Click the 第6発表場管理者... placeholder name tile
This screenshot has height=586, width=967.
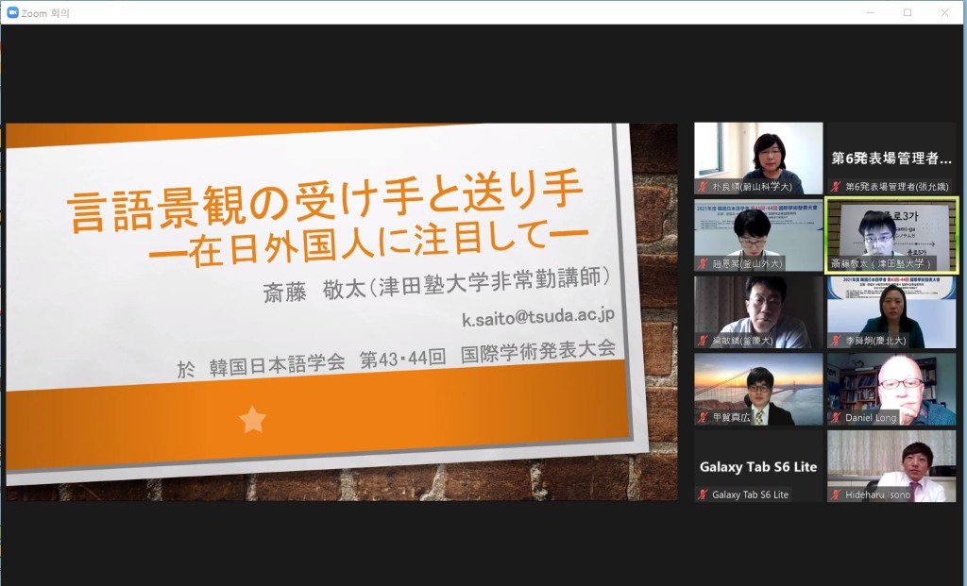point(891,159)
